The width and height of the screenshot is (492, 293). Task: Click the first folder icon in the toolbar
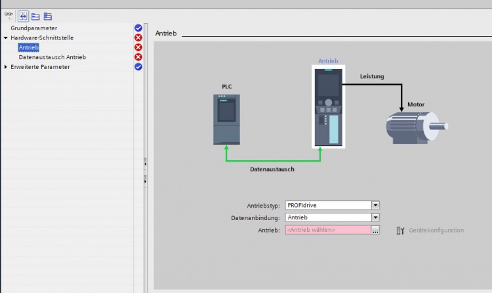point(35,16)
